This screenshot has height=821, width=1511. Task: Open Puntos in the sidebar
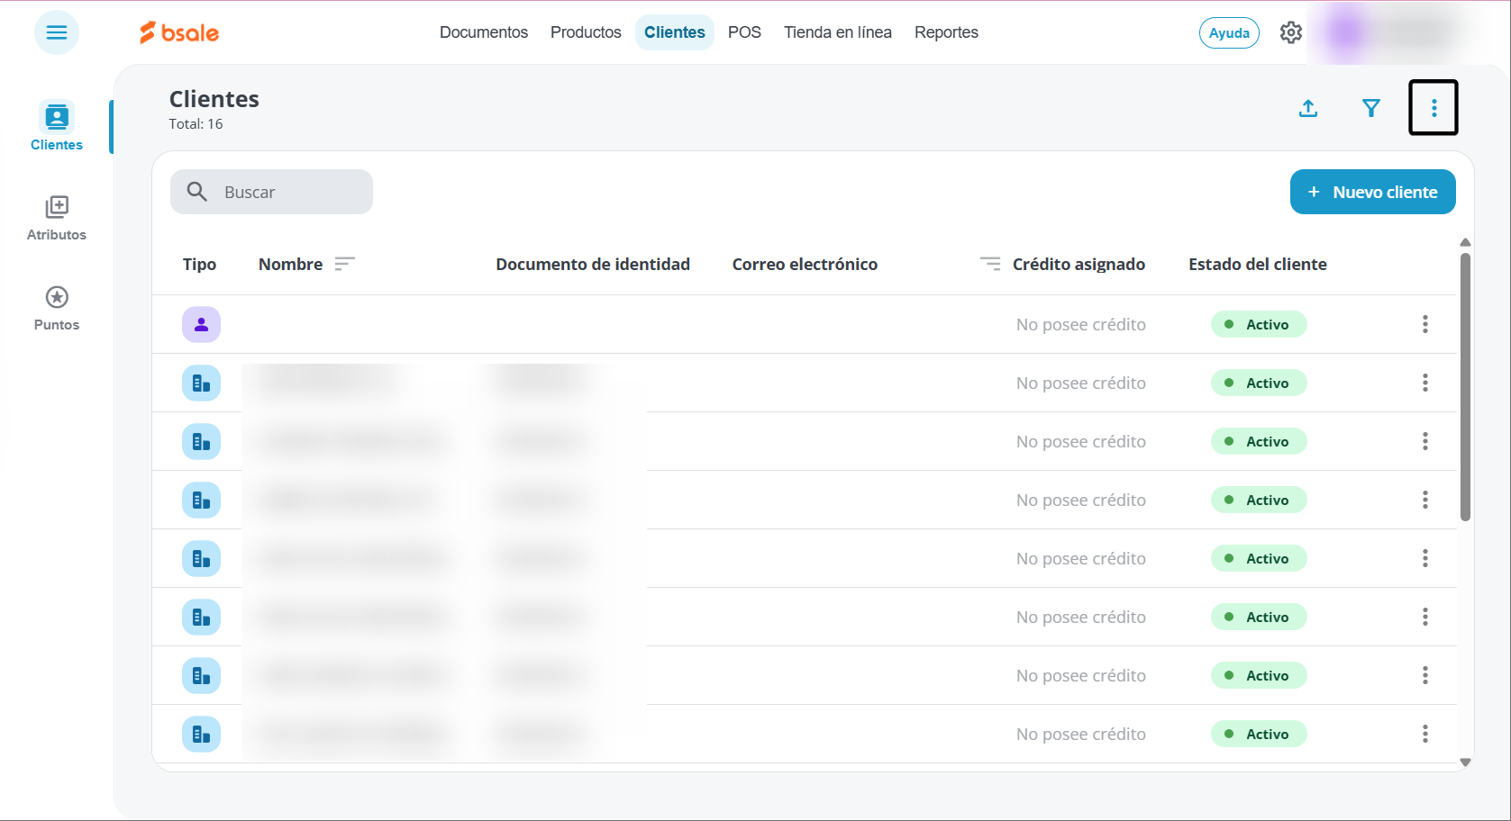pos(57,309)
